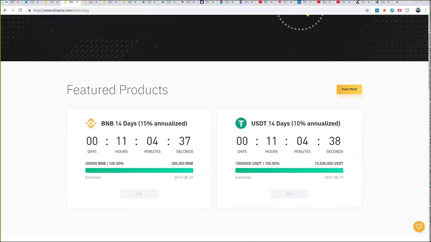Click the BNB coin logo
The width and height of the screenshot is (431, 242).
coord(91,123)
